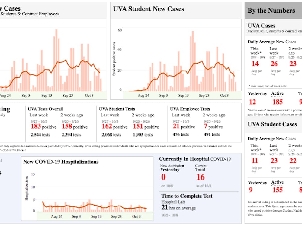Click the UVA Student New Cases chart title

148,9
